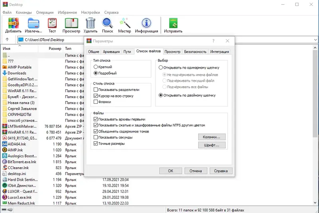Screen dimensions: 319x213
Task: Open the Файл menu
Action: pyautogui.click(x=7, y=12)
